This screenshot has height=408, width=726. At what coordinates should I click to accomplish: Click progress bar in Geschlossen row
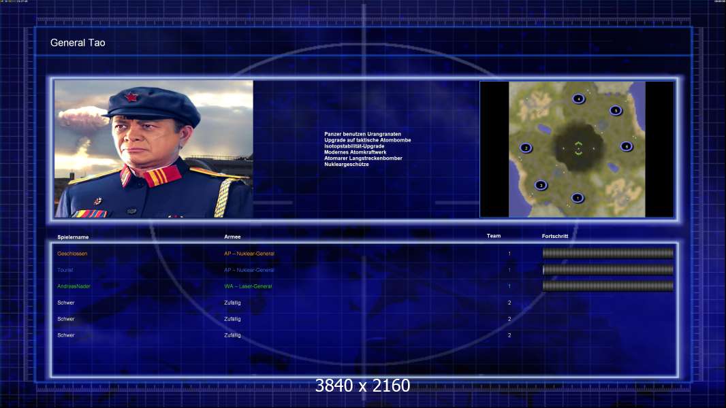point(608,253)
